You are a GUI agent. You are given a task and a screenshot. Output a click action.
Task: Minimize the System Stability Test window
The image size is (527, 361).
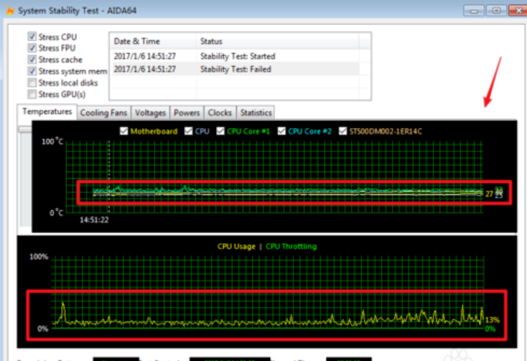[x=473, y=10]
